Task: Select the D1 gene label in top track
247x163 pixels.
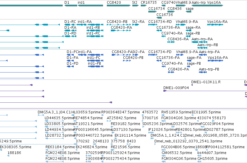Action: (67, 3)
